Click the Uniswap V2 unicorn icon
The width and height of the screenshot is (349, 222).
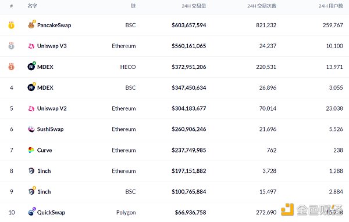(31, 108)
